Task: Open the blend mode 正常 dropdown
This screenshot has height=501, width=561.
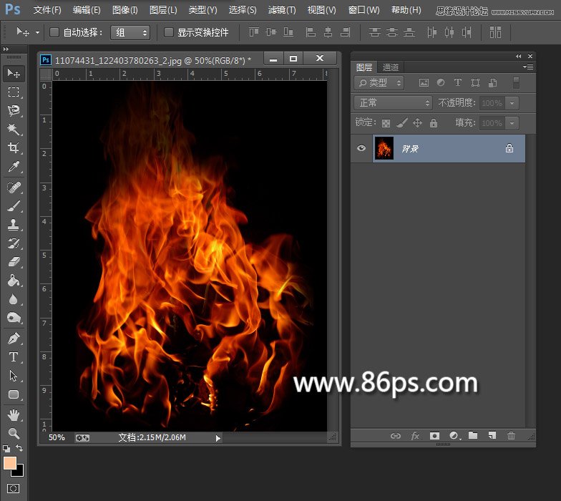Action: [394, 103]
